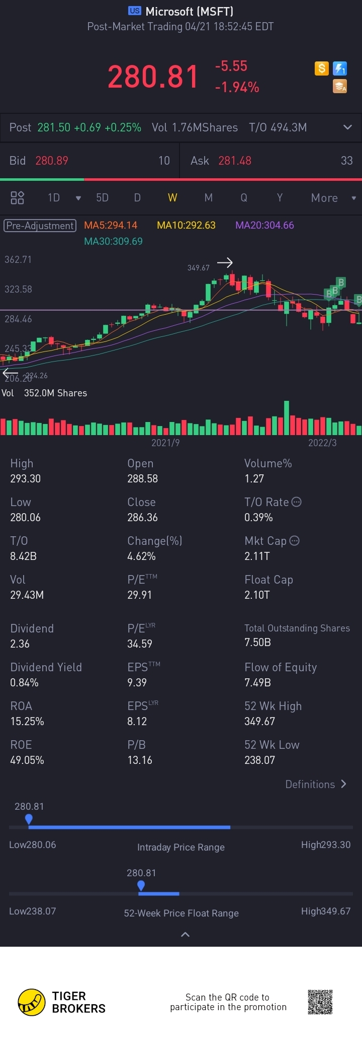Click the orange stacked layers badge icon
The width and height of the screenshot is (362, 1058).
(x=340, y=87)
